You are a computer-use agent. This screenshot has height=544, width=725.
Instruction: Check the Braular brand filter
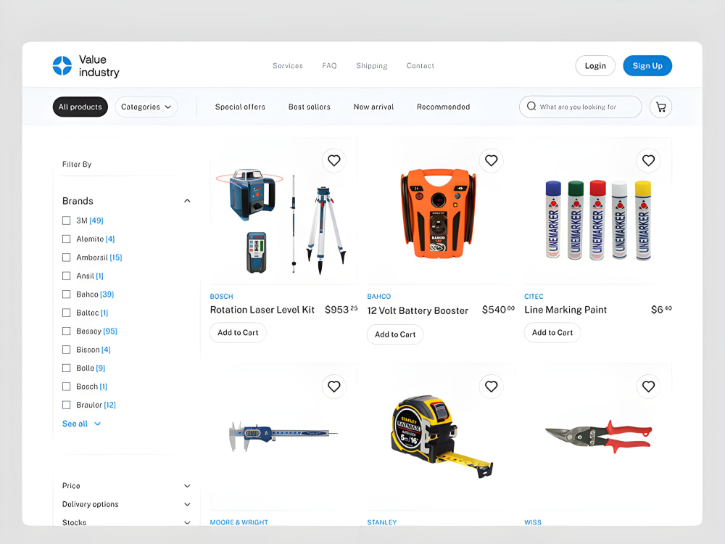pyautogui.click(x=67, y=405)
